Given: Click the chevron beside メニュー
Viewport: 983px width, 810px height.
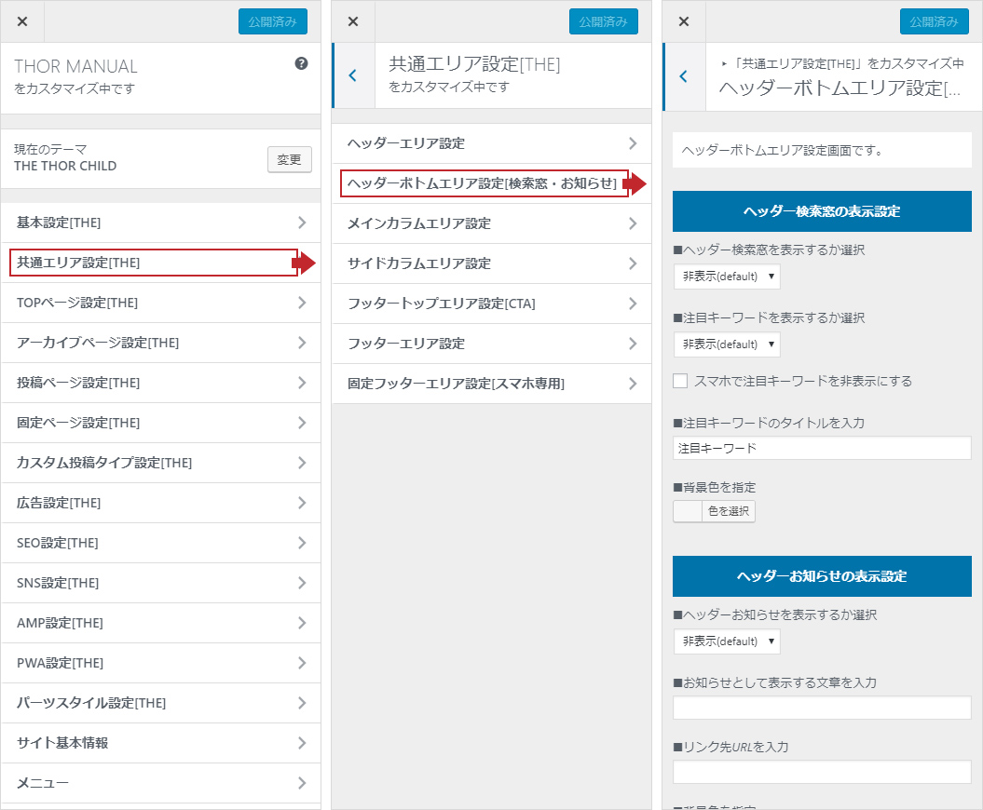Looking at the screenshot, I should tap(302, 783).
